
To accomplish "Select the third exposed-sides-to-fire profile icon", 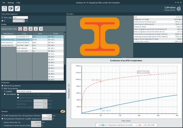I will click(30, 29).
